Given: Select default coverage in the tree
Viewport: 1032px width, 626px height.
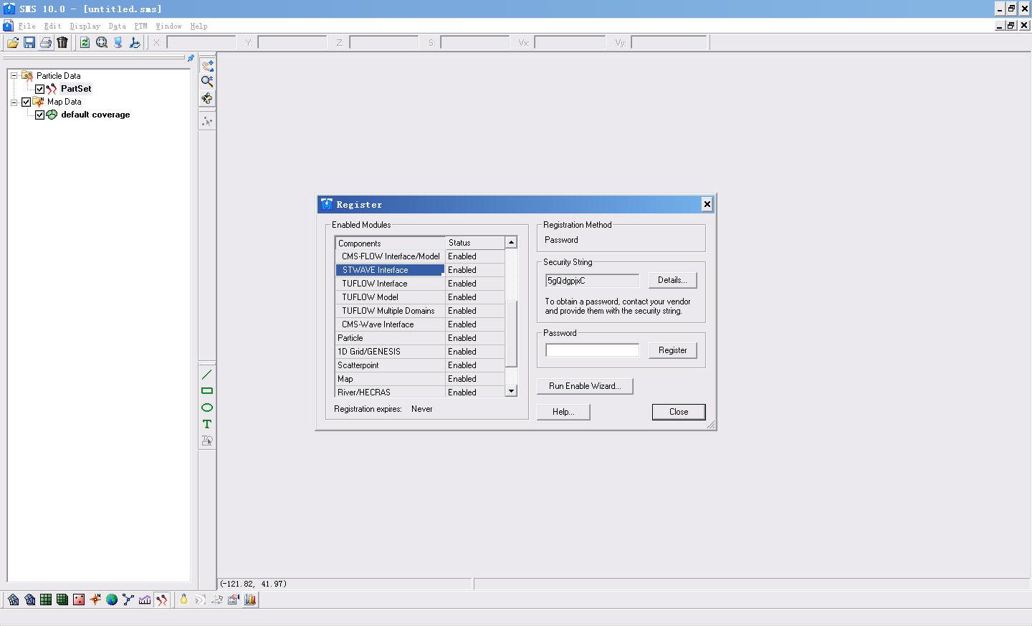Looking at the screenshot, I should (x=95, y=115).
